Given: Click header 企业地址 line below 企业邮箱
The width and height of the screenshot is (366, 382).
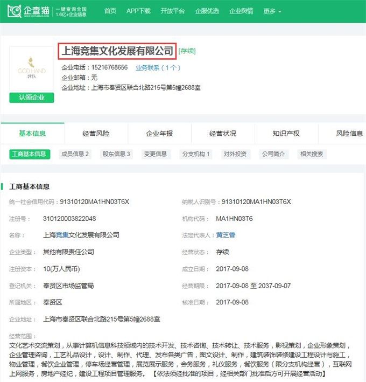Looking at the screenshot, I should tap(131, 88).
